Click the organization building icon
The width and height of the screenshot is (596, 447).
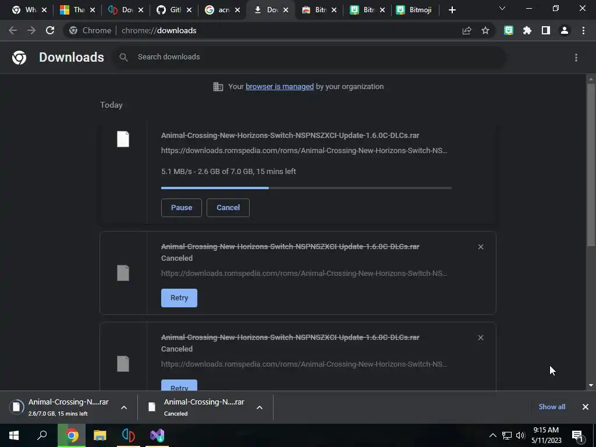pos(218,87)
